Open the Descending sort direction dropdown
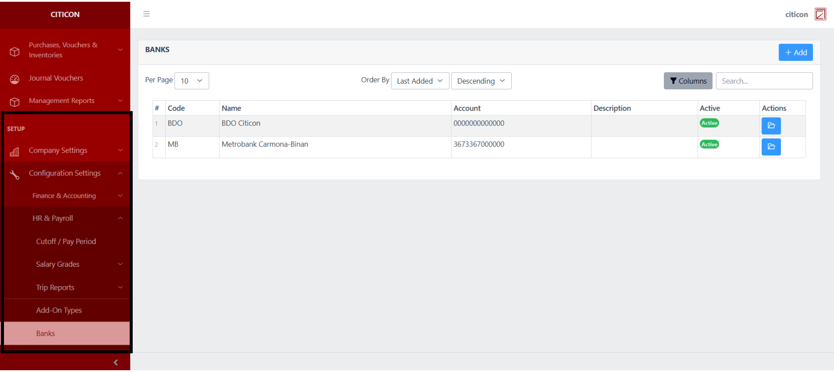The image size is (834, 372). 481,81
